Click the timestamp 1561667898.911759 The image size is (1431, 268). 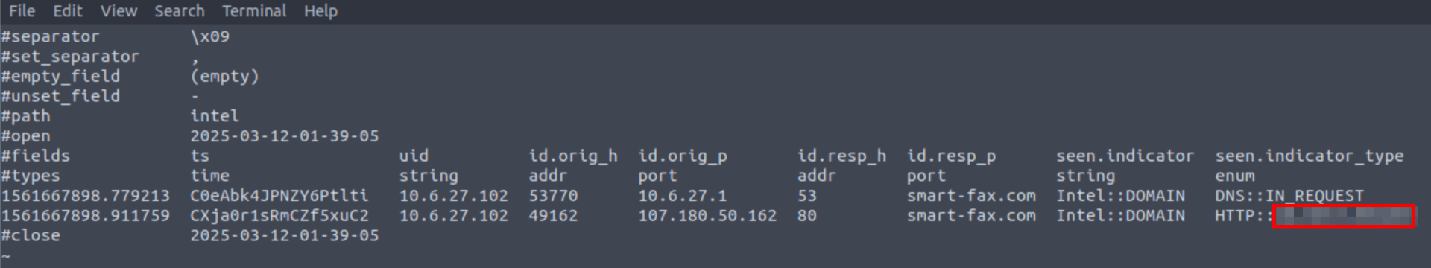(85, 216)
